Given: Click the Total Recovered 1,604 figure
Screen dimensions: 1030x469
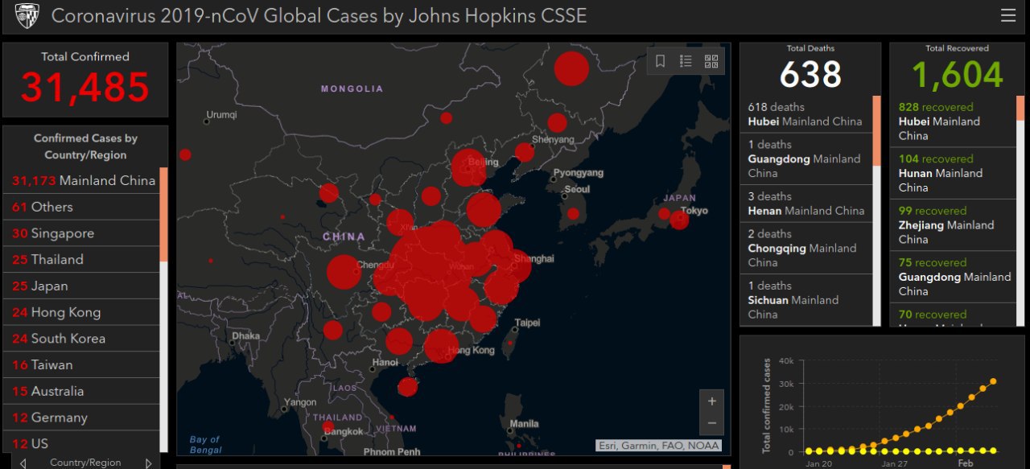Looking at the screenshot, I should point(958,76).
